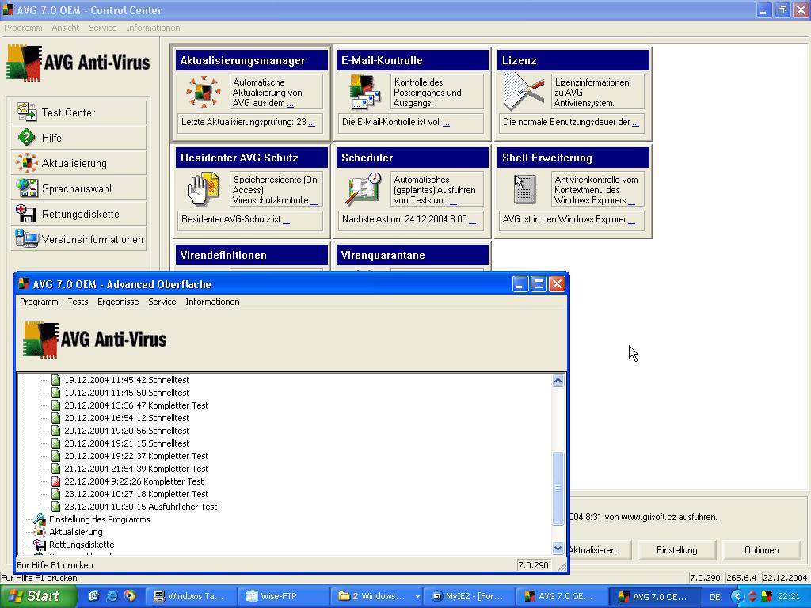The image size is (811, 608).
Task: Open the 2 Windows taskbar group dropdown
Action: pyautogui.click(x=417, y=597)
